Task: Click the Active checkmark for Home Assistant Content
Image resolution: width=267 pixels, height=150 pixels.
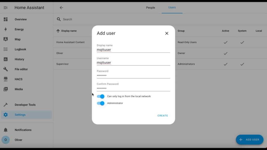Action: pos(226,42)
